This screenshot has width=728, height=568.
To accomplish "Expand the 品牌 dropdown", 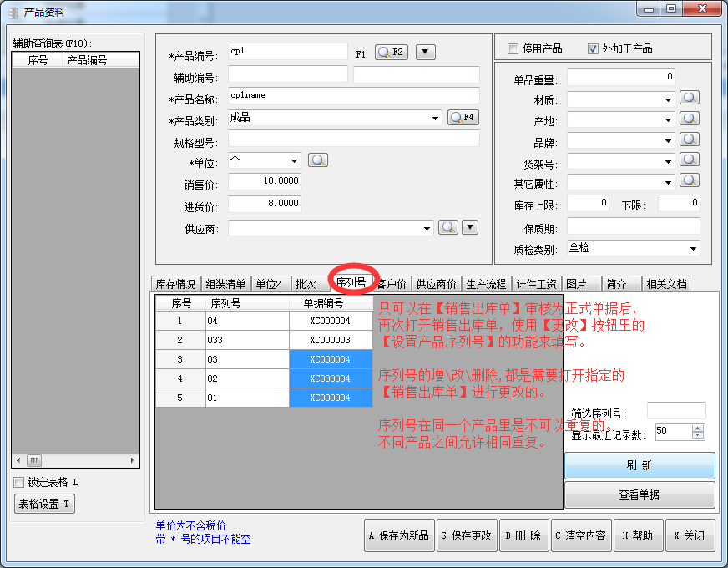I will [668, 140].
